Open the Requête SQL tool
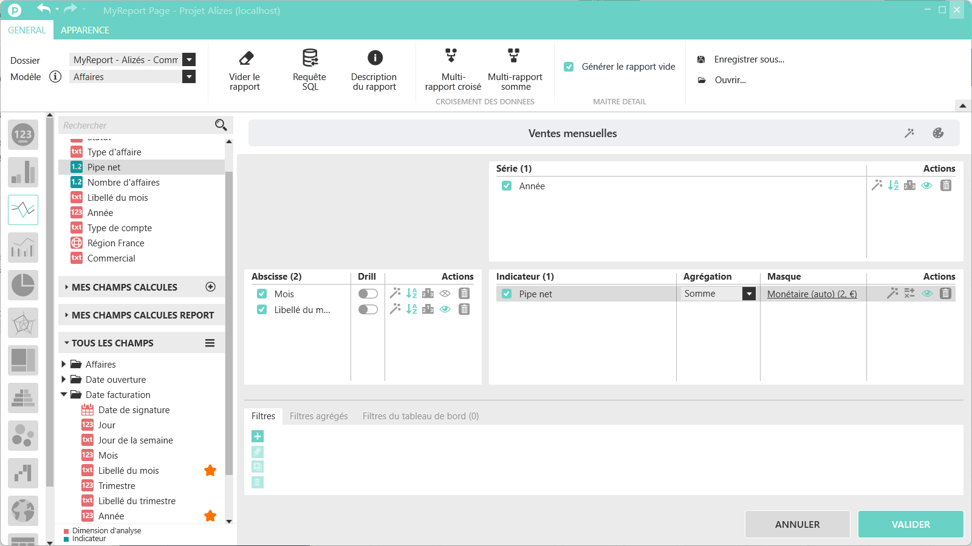 310,70
